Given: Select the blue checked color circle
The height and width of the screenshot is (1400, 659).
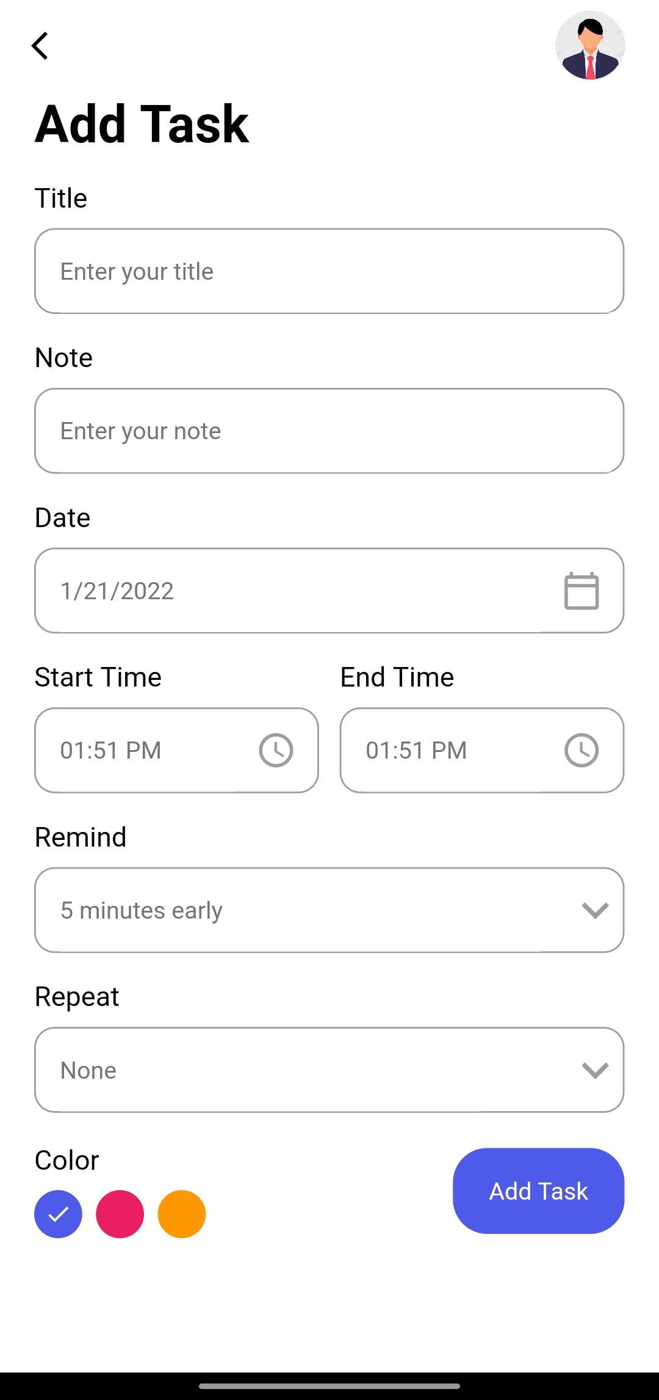Looking at the screenshot, I should point(59,1214).
